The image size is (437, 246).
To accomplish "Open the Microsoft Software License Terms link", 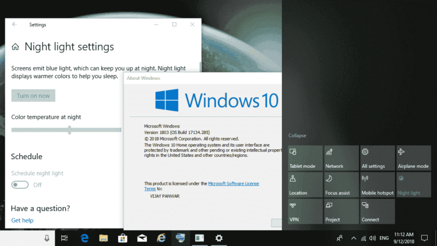I will pyautogui.click(x=233, y=184).
